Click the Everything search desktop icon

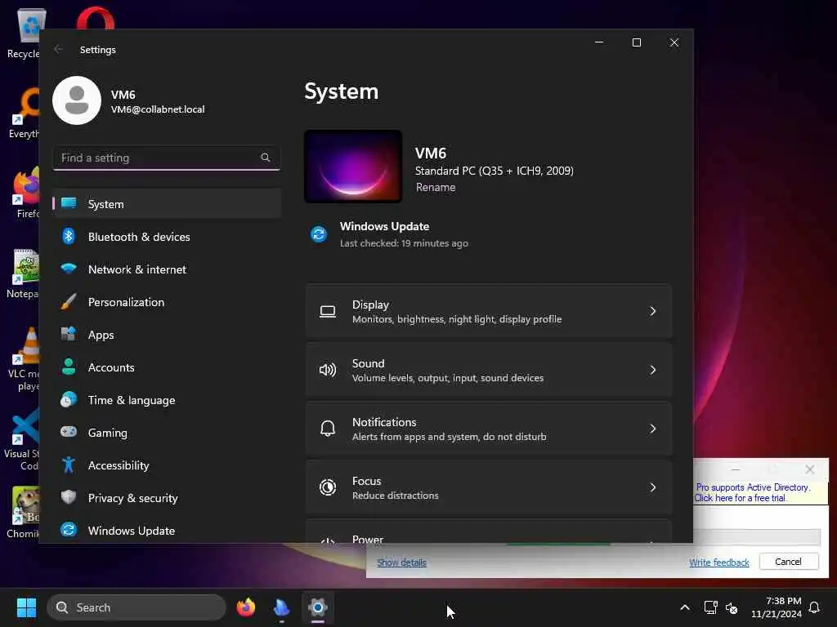pos(24,113)
